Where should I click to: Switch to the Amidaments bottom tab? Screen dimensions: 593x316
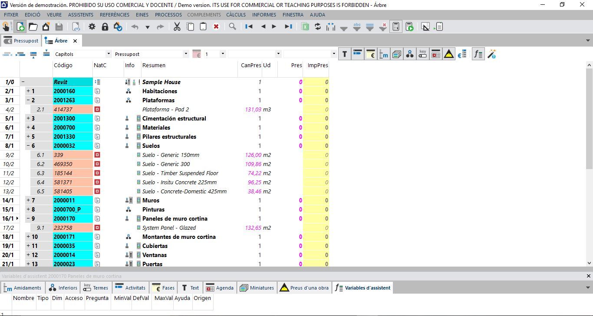pyautogui.click(x=23, y=288)
